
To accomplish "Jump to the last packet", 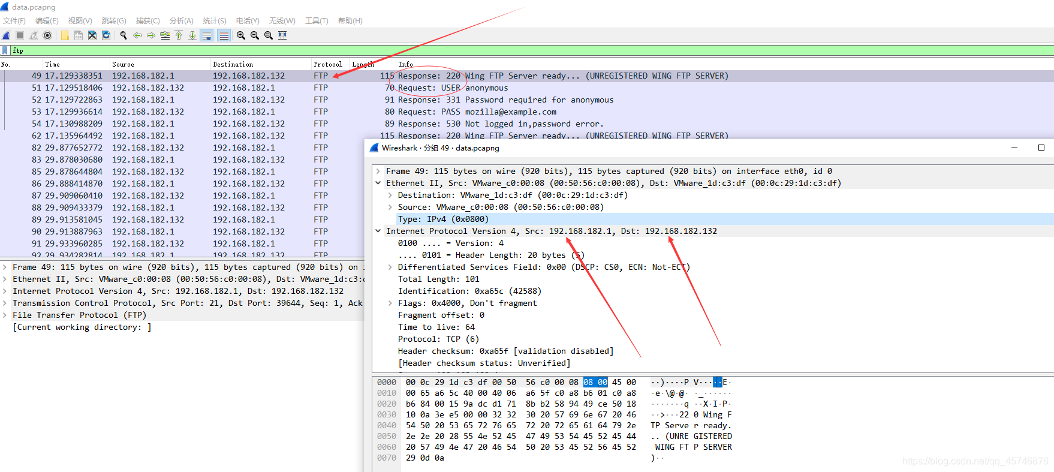I will click(192, 35).
